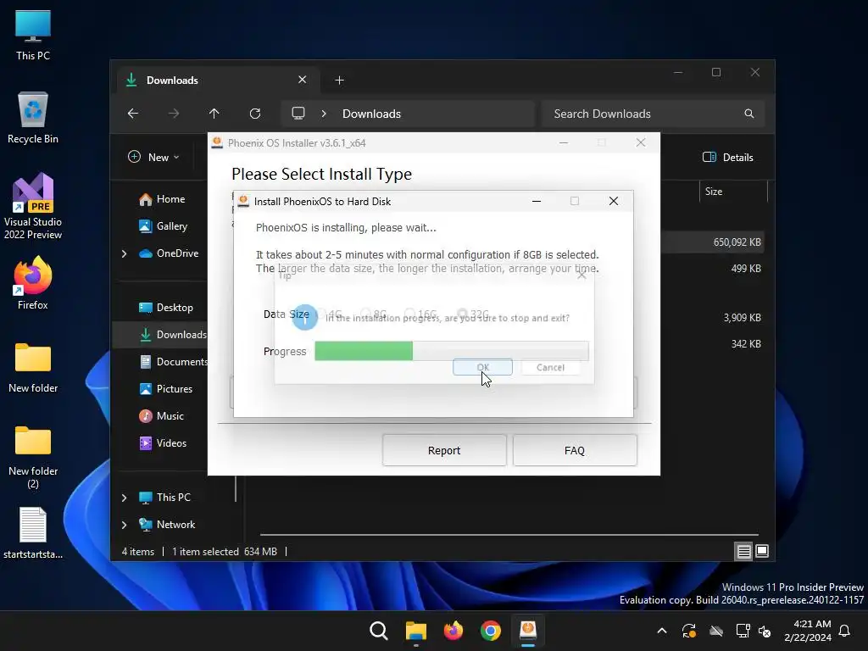Image resolution: width=868 pixels, height=651 pixels.
Task: Add a new File Explorer tab
Action: point(339,81)
